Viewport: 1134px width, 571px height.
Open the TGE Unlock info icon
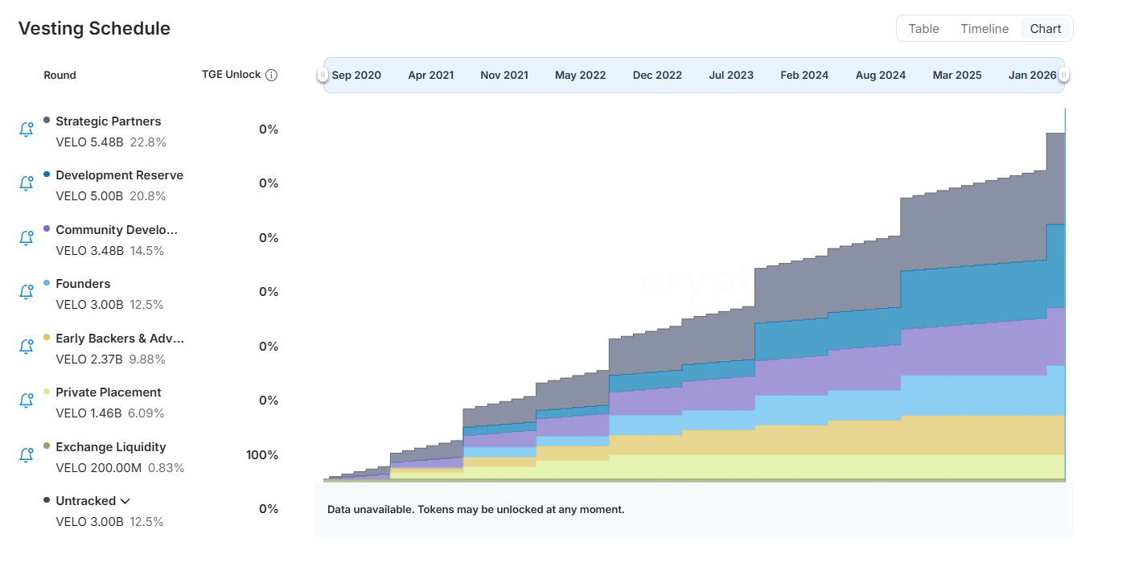[271, 75]
